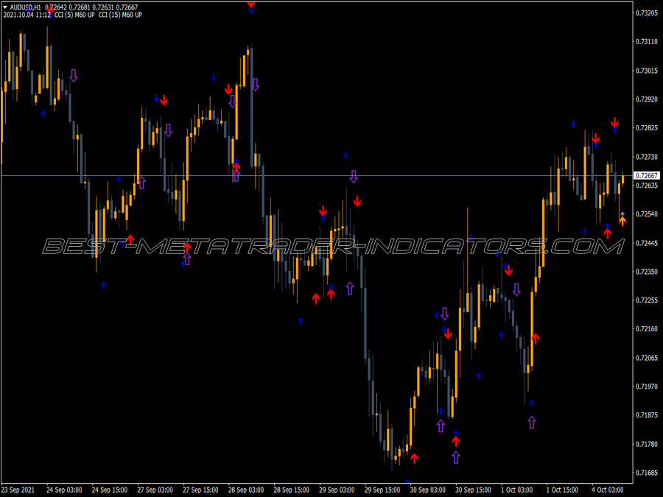The image size is (663, 497).
Task: Click the 0.72350 price axis label
Action: point(647,272)
